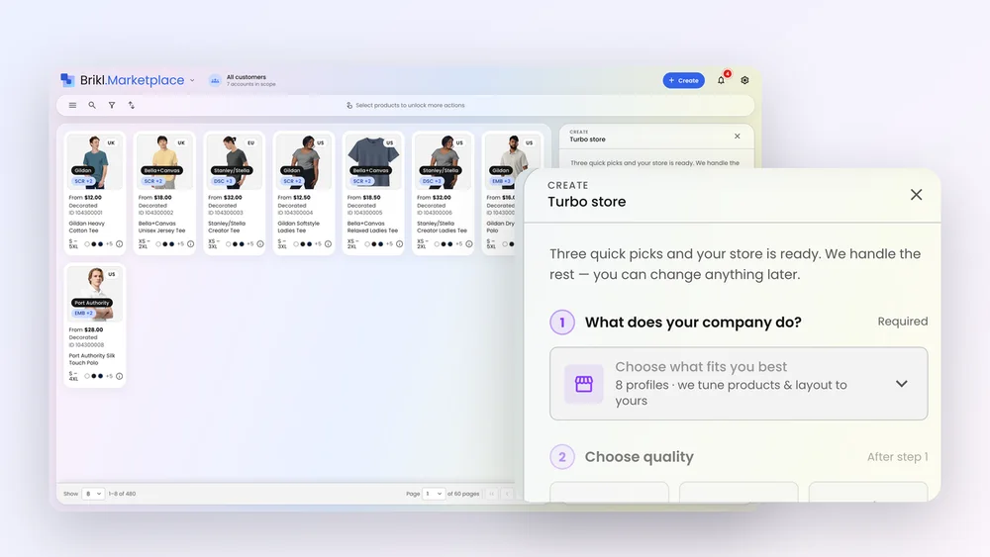Expand the Brikl.Marketplace switcher chevron
This screenshot has width=990, height=557.
tap(193, 81)
